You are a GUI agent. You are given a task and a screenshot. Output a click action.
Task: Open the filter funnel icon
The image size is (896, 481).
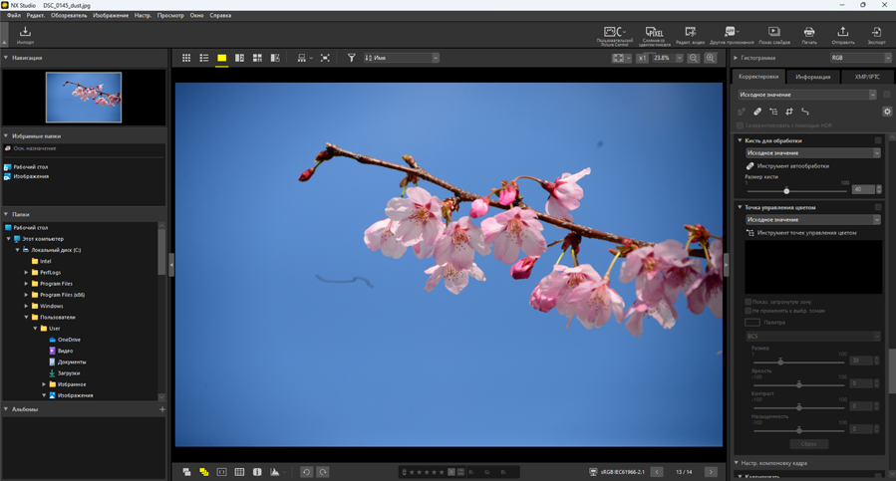pos(351,58)
